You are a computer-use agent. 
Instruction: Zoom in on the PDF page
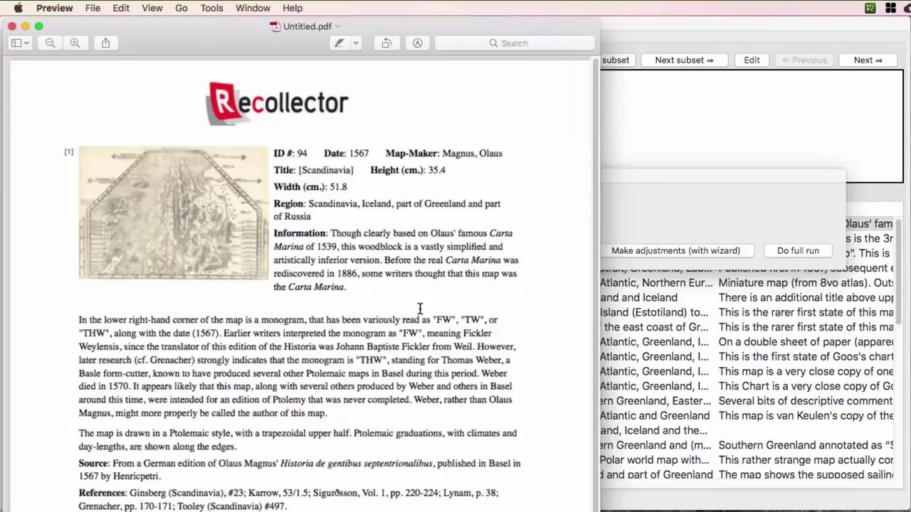point(75,43)
